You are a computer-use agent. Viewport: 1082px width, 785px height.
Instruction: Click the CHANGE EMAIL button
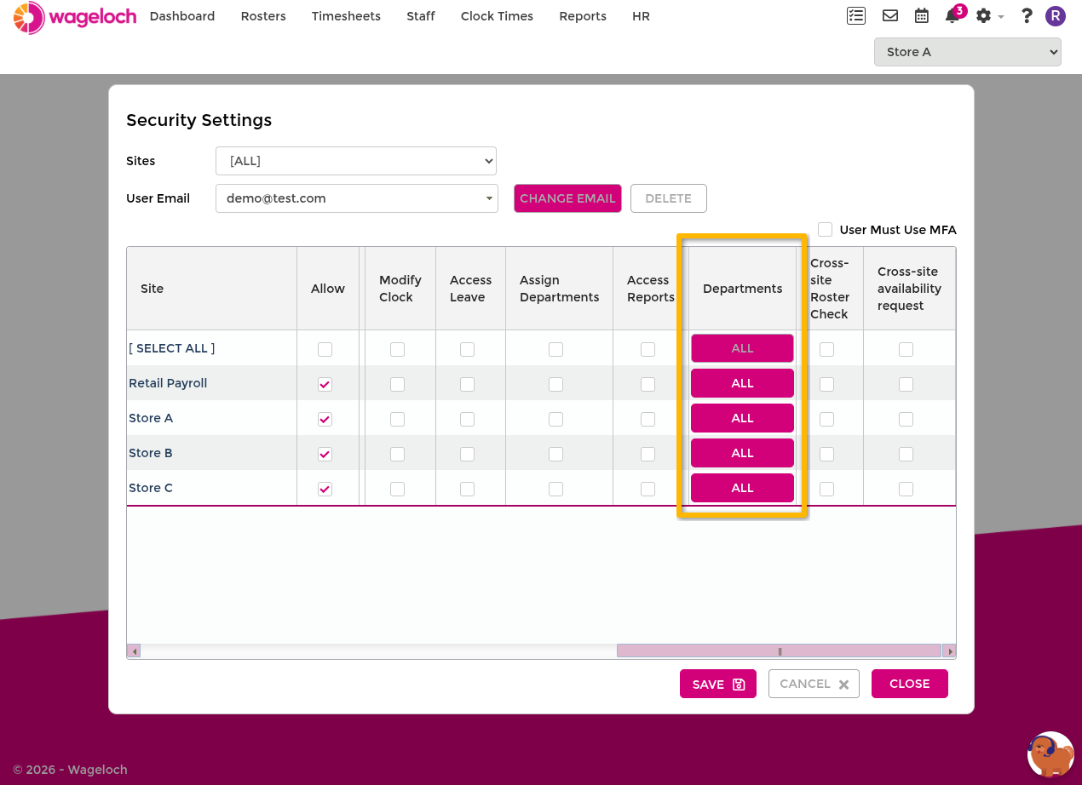[x=567, y=198]
